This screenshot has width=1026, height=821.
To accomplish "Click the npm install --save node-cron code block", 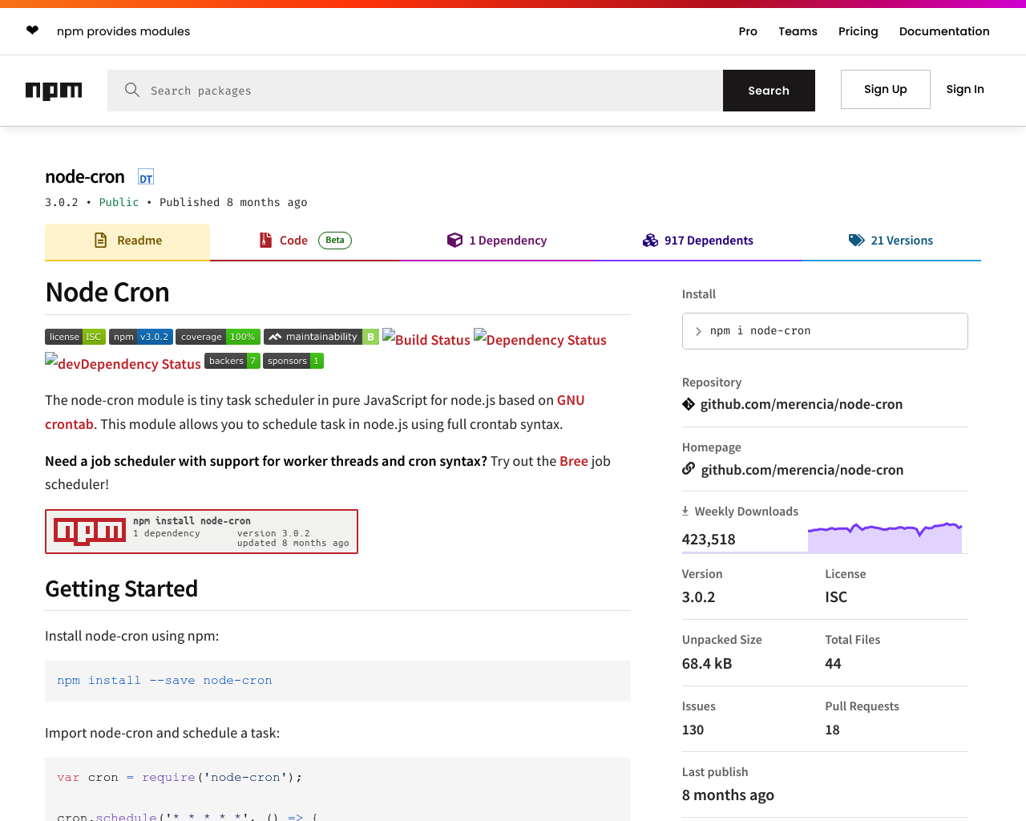I will (337, 681).
